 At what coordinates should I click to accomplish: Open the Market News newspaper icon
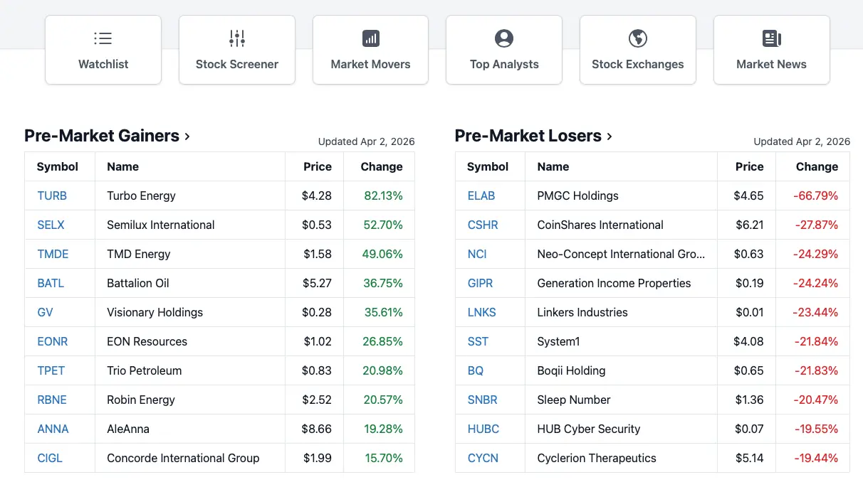click(x=771, y=38)
